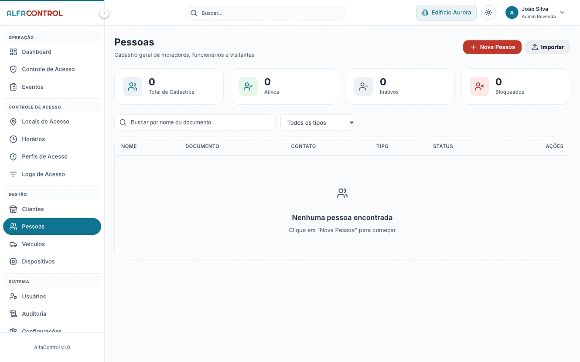The image size is (580, 362).
Task: Click the Nenhuma pessoa encontrada message
Action: click(x=342, y=217)
